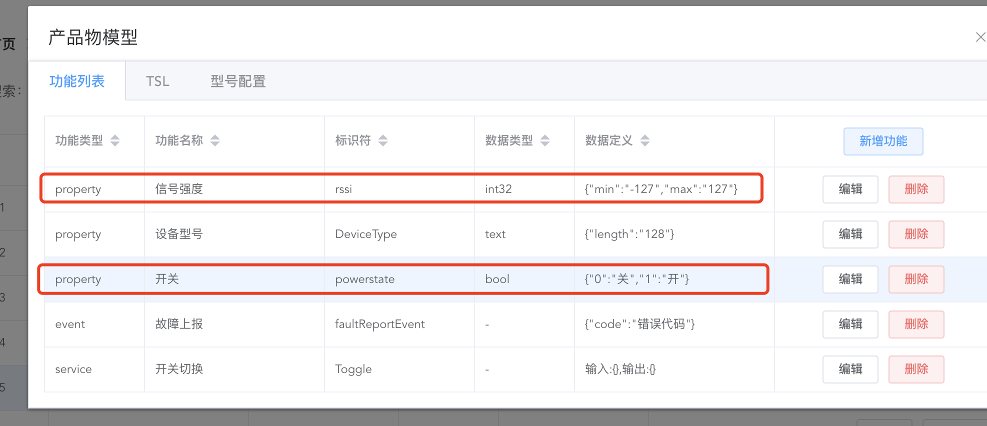
Task: Select the powerstate identifier cell
Action: point(399,279)
